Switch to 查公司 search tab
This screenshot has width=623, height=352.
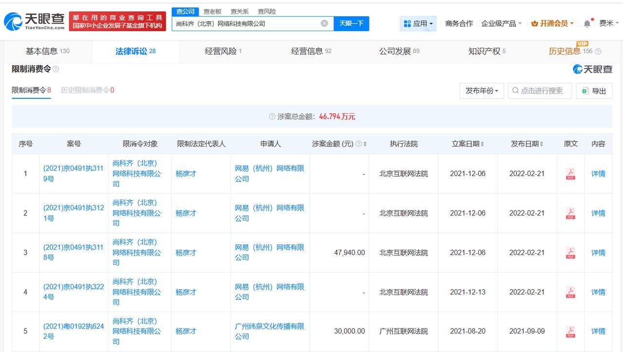(185, 11)
